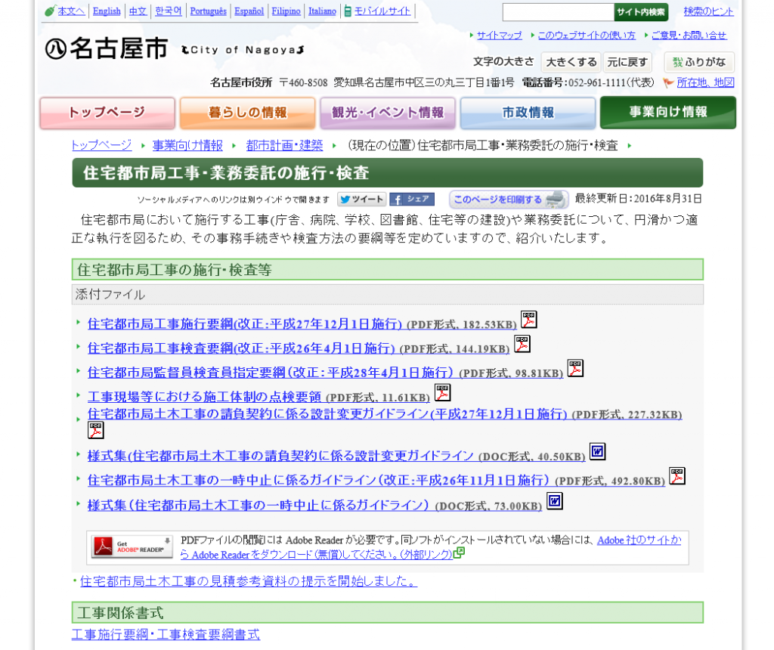Click the Facebook シェア button
Image resolution: width=774 pixels, height=650 pixels.
[412, 200]
